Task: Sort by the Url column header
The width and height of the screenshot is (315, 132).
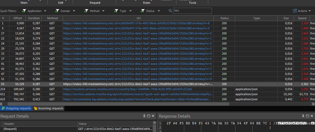Action: click(x=139, y=18)
